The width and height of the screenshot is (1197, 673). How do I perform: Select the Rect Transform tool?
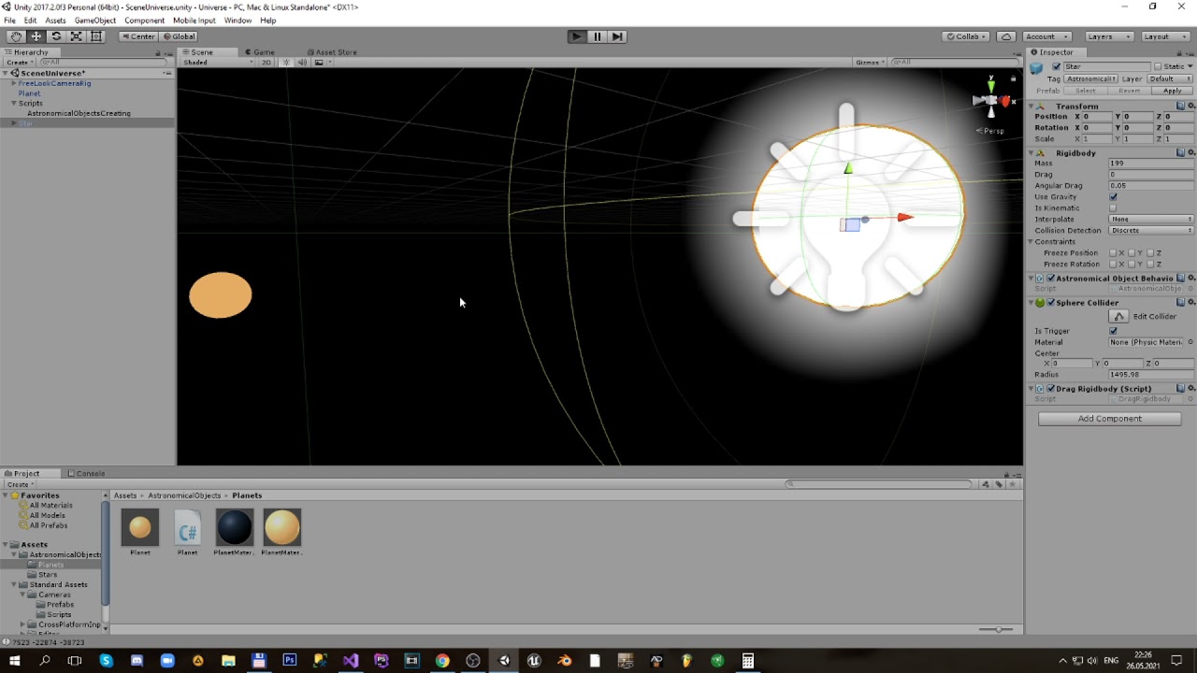(x=95, y=36)
